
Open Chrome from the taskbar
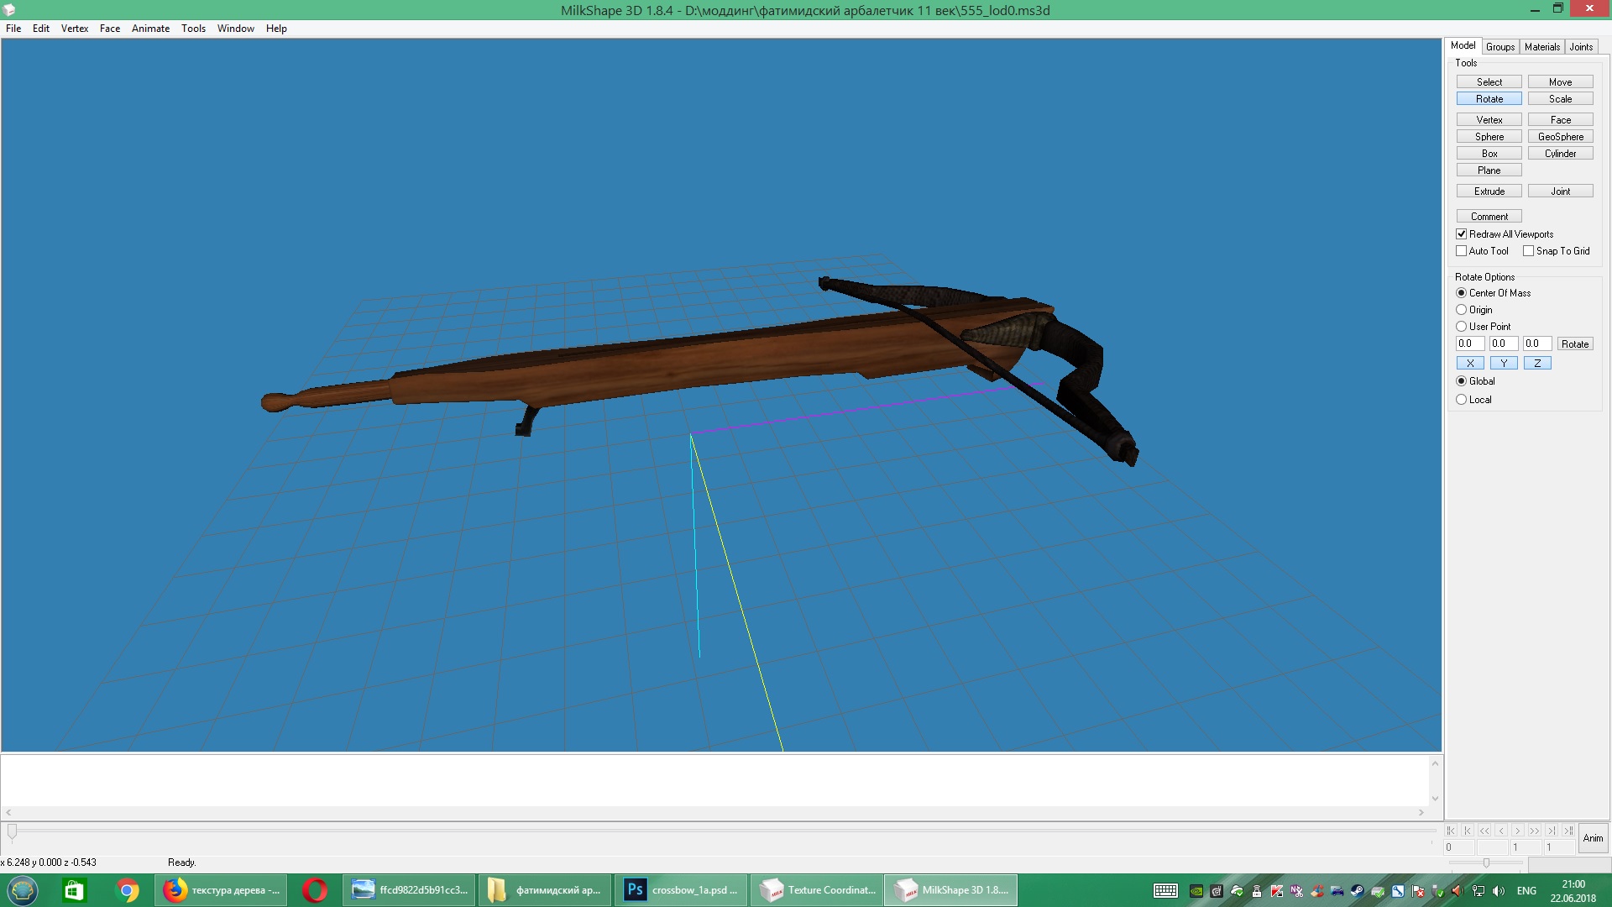[x=128, y=890]
